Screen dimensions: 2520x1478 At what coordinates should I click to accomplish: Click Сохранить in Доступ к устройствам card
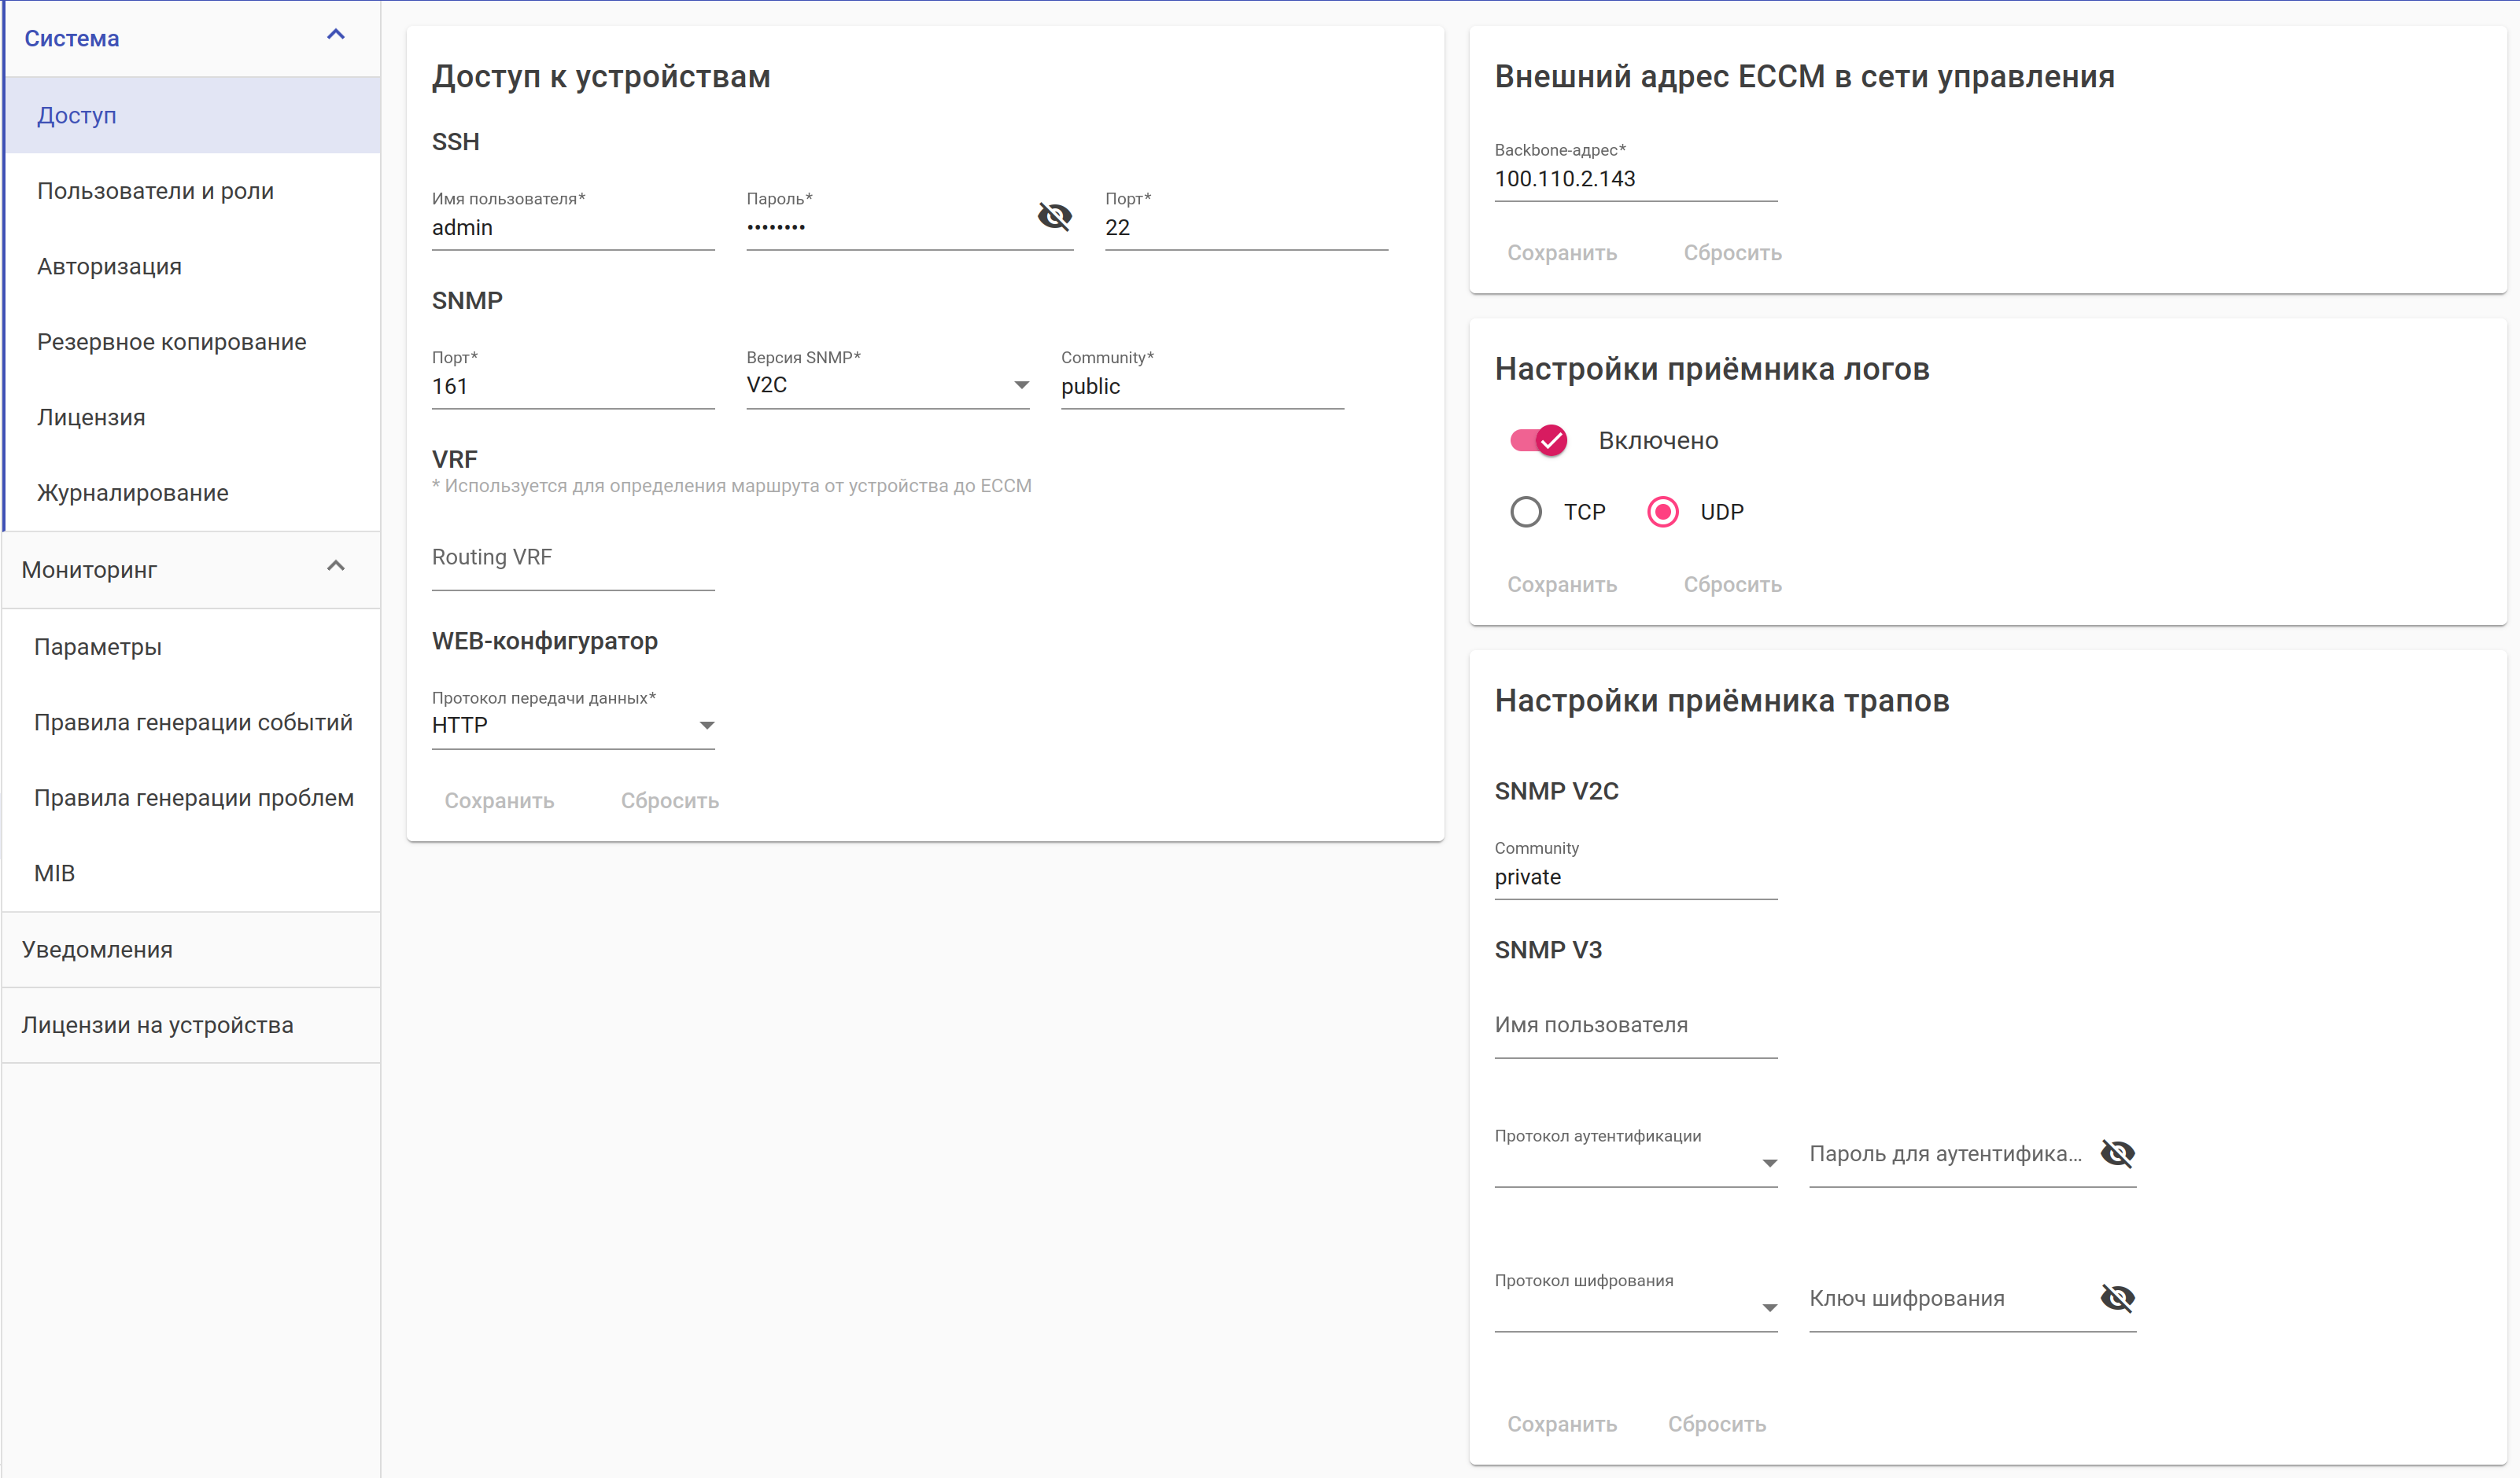499,800
